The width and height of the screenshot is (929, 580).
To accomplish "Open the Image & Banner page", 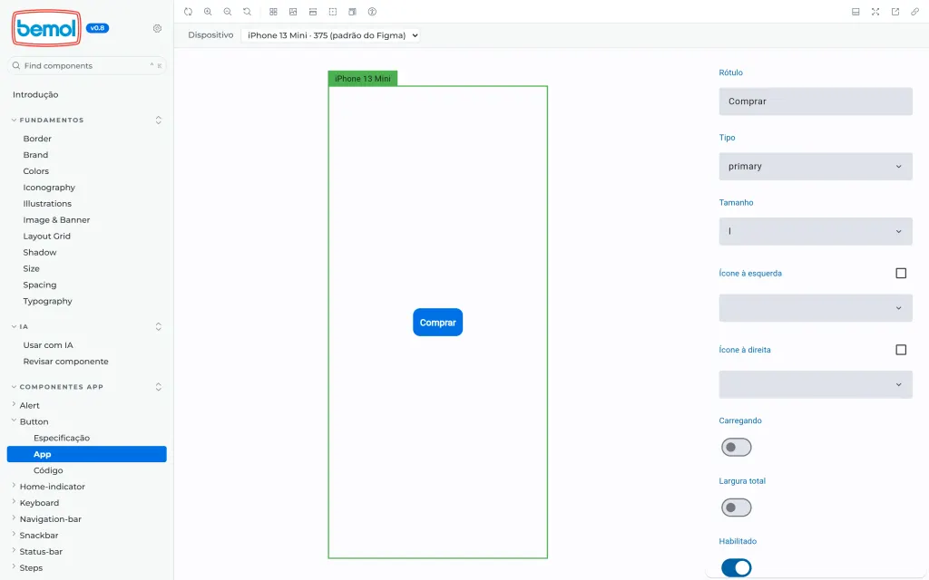I will (x=56, y=220).
